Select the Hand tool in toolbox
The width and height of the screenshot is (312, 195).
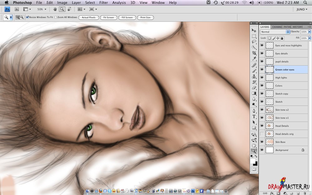pyautogui.click(x=254, y=146)
